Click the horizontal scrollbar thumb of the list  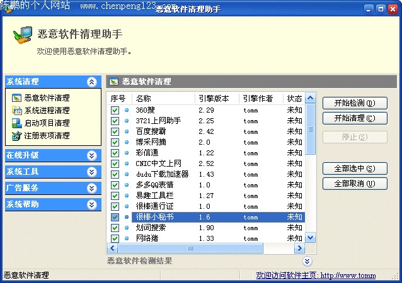pos(190,248)
